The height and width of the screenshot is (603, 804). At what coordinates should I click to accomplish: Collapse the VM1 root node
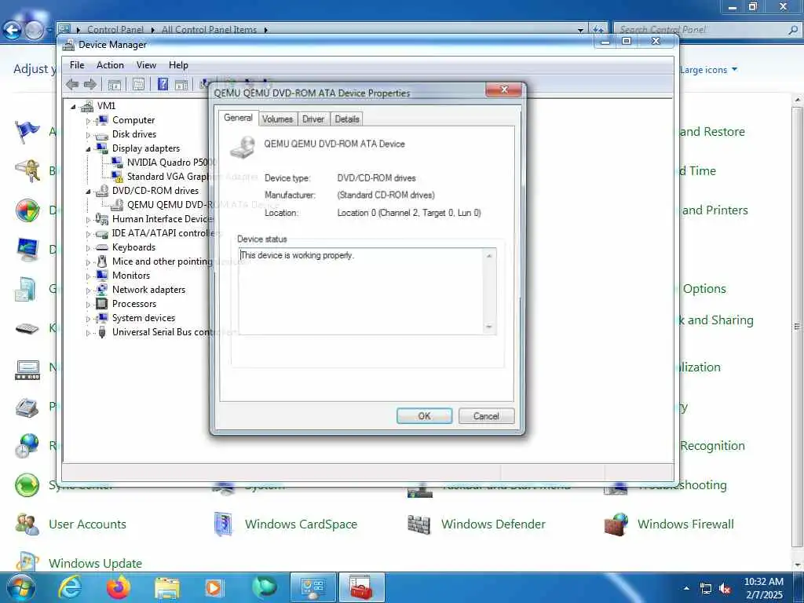pyautogui.click(x=73, y=107)
